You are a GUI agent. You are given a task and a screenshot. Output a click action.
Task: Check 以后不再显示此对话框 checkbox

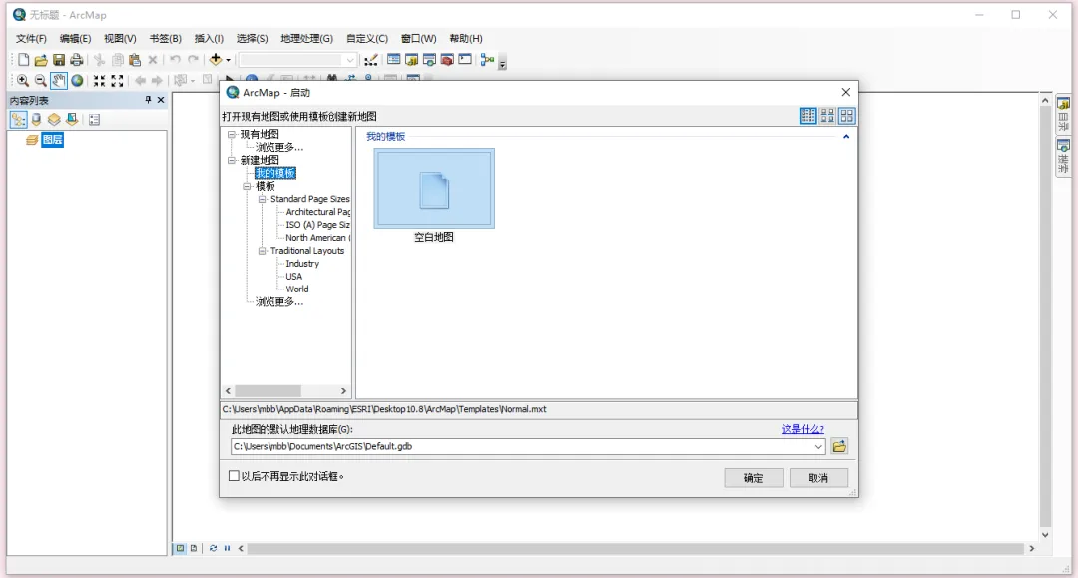234,476
